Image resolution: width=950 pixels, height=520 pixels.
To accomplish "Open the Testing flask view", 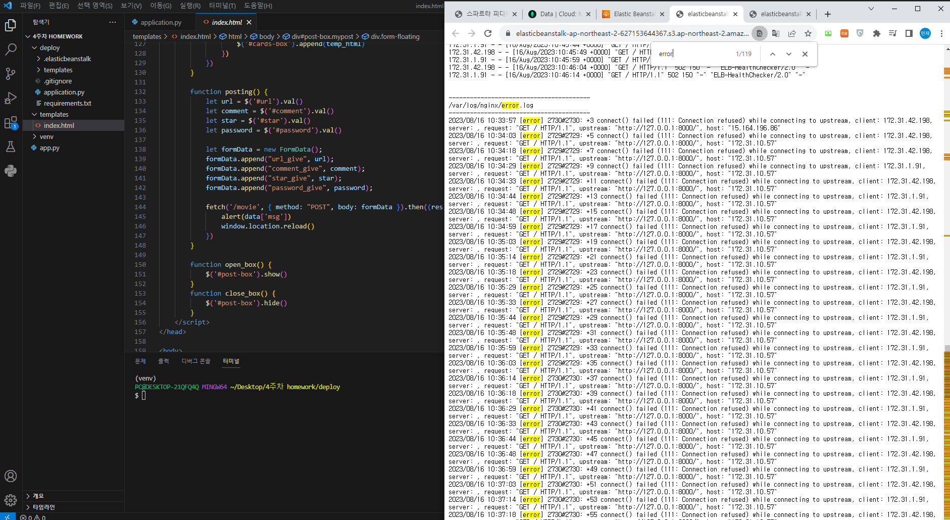I will point(11,147).
